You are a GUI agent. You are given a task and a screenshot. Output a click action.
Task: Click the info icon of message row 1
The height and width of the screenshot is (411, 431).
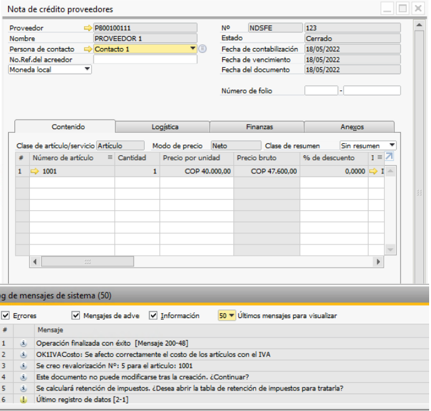coord(23,343)
